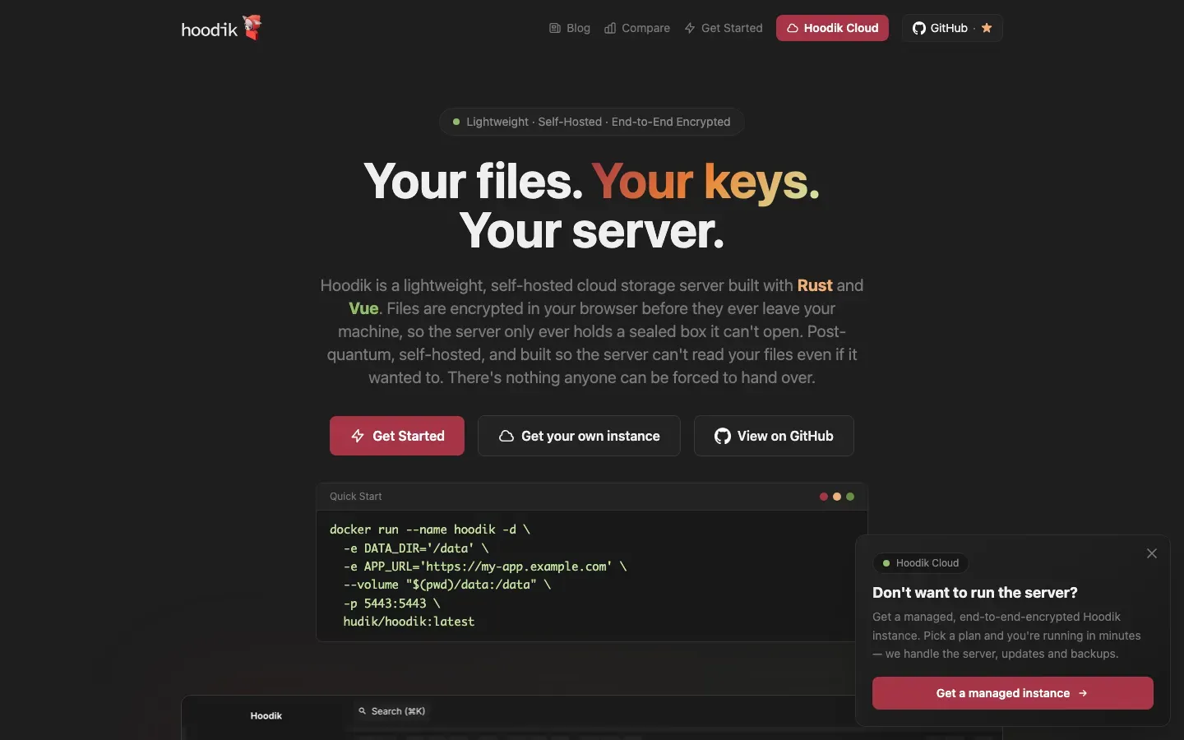Click the Lightweight Self-Hosted Encrypted badge
1184x740 pixels.
tap(592, 122)
